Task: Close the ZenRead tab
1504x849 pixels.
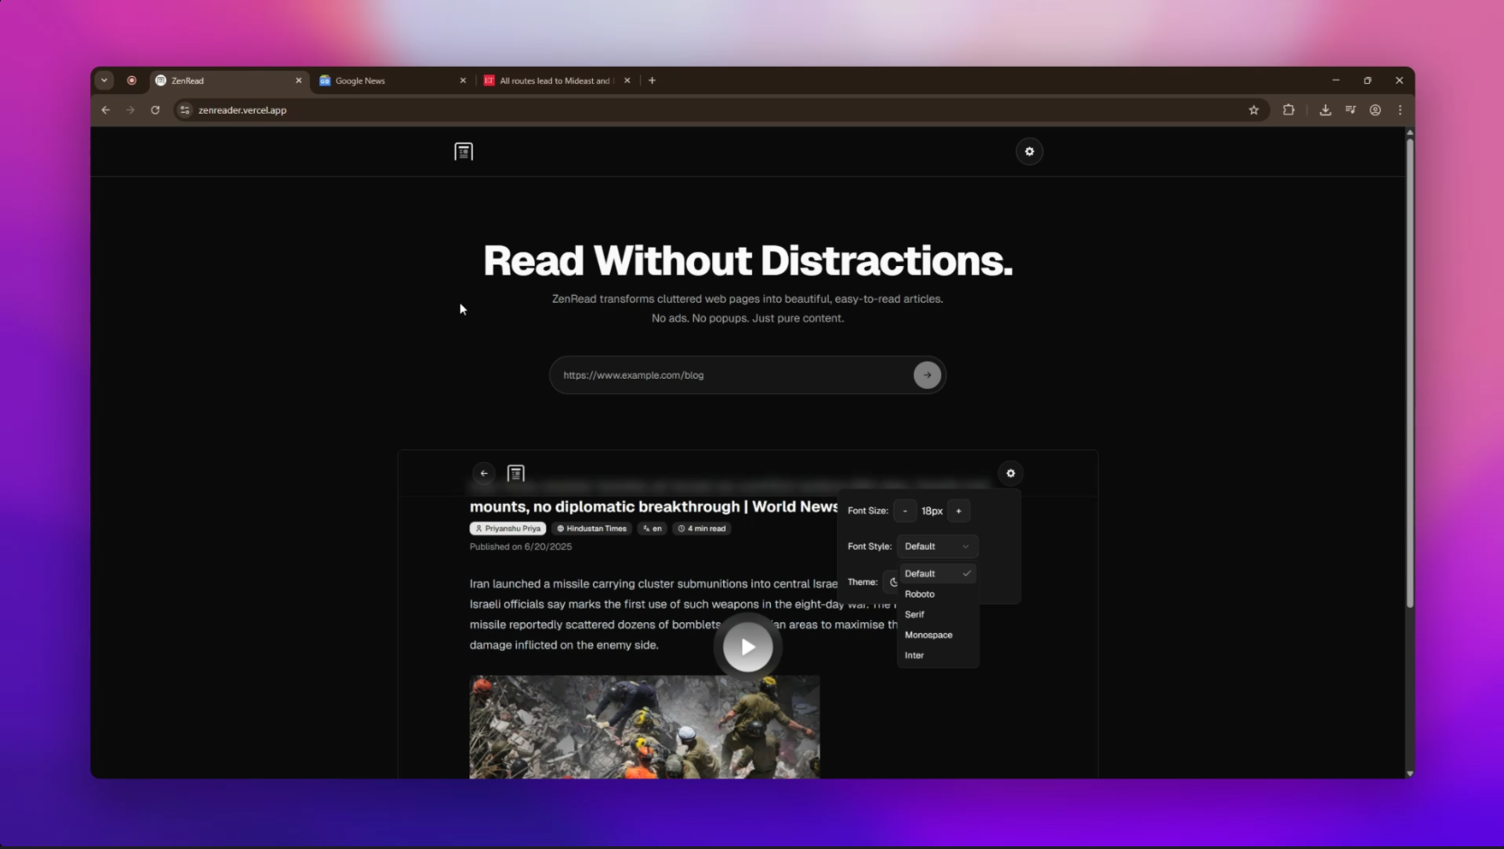Action: coord(298,80)
